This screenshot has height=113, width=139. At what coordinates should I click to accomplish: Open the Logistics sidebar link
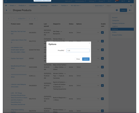coord(115,26)
